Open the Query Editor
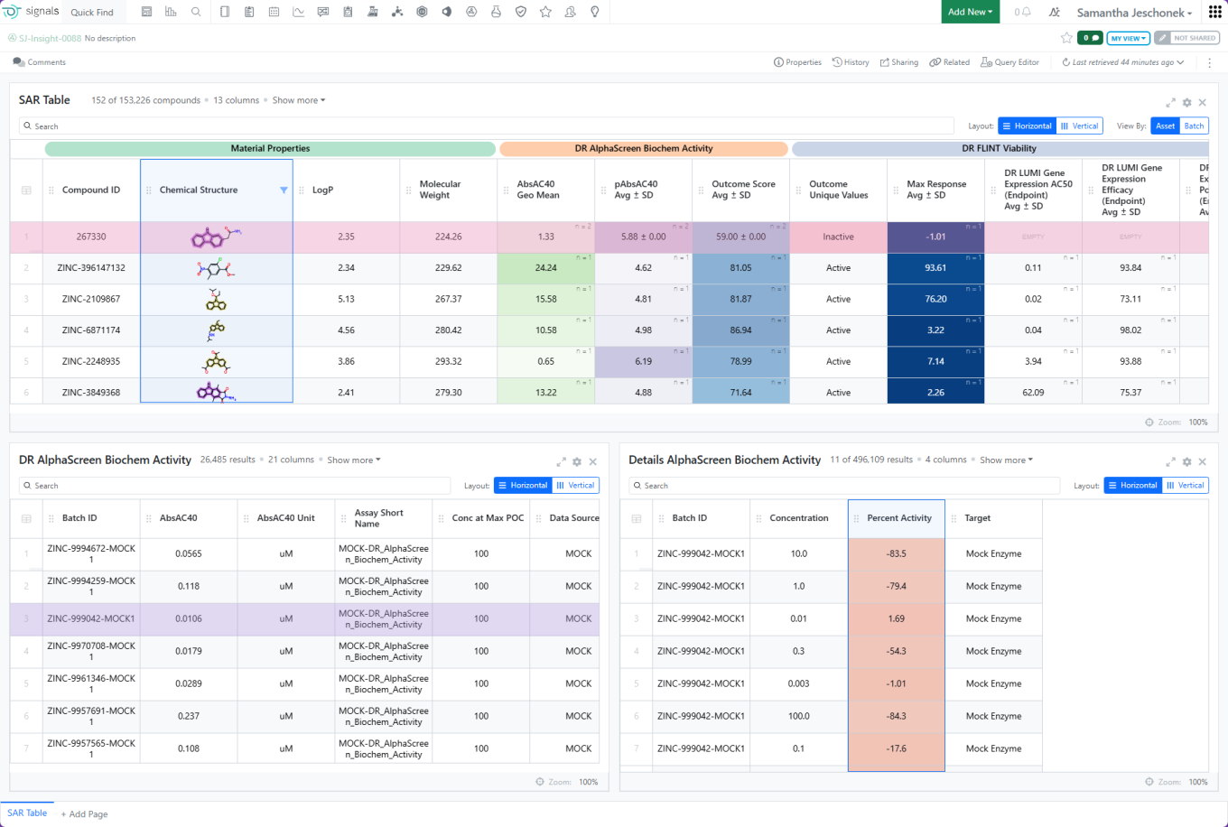The image size is (1228, 827). point(1011,62)
